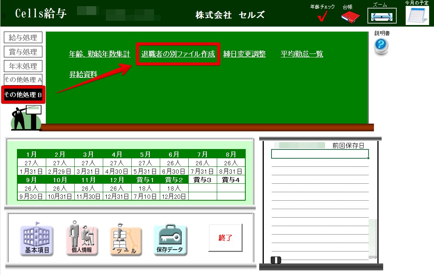
Task: Open 基本項目 building icon
Action: coord(37,239)
